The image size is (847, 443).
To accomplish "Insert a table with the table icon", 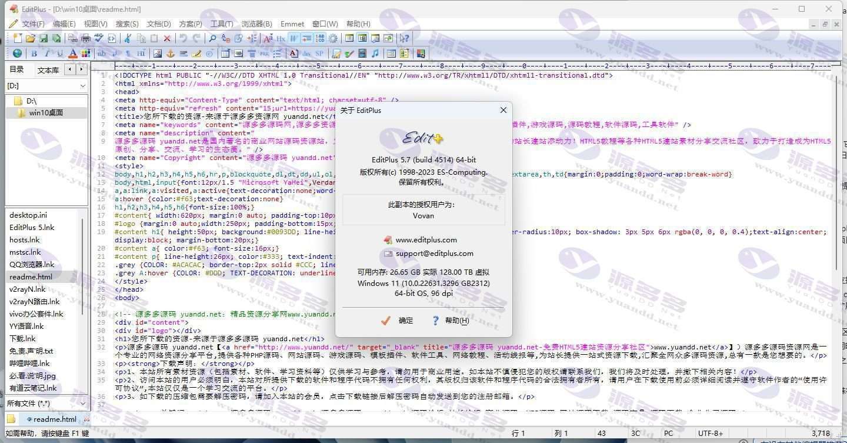I will click(225, 54).
